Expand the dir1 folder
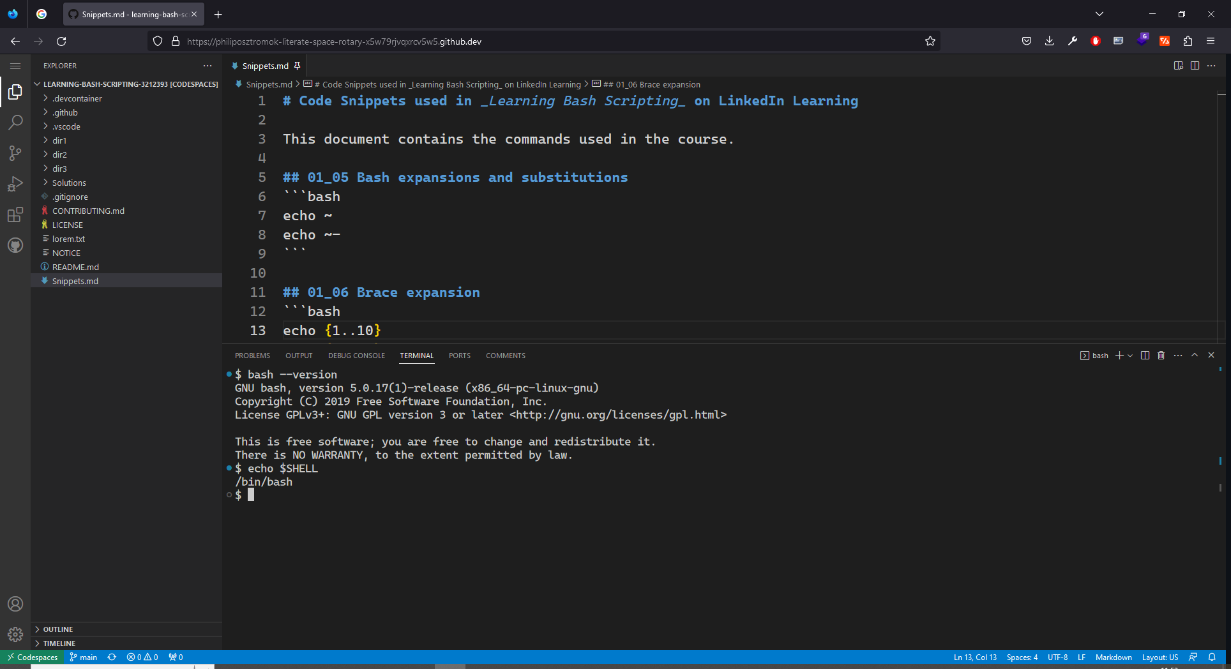 click(126, 140)
